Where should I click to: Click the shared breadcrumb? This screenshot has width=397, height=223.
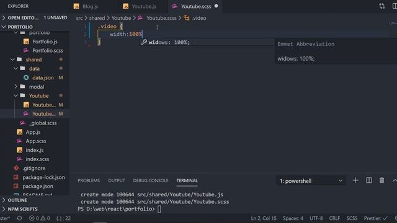click(x=97, y=18)
